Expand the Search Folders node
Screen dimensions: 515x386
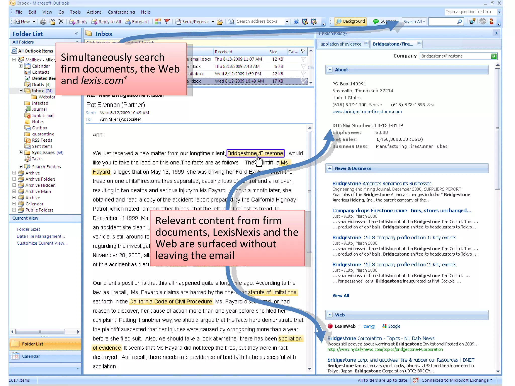coord(21,166)
